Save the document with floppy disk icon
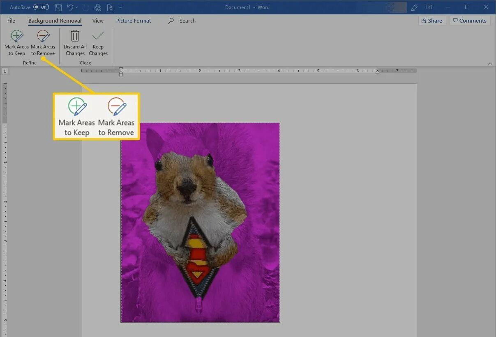 (x=58, y=7)
